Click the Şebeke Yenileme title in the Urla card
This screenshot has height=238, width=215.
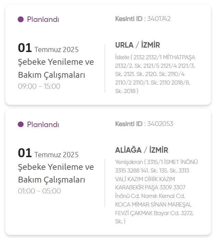(56, 62)
